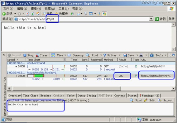Switch to the Query String tab
The height and width of the screenshot is (123, 177).
(87, 95)
